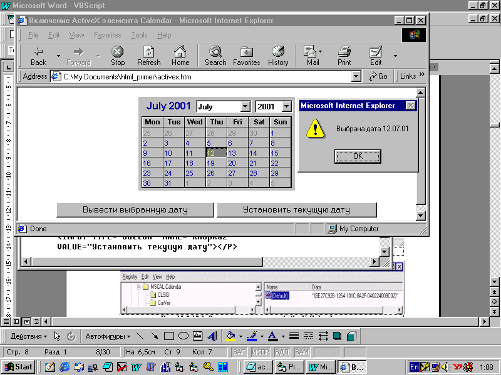Open the History toolbar icon

277,51
